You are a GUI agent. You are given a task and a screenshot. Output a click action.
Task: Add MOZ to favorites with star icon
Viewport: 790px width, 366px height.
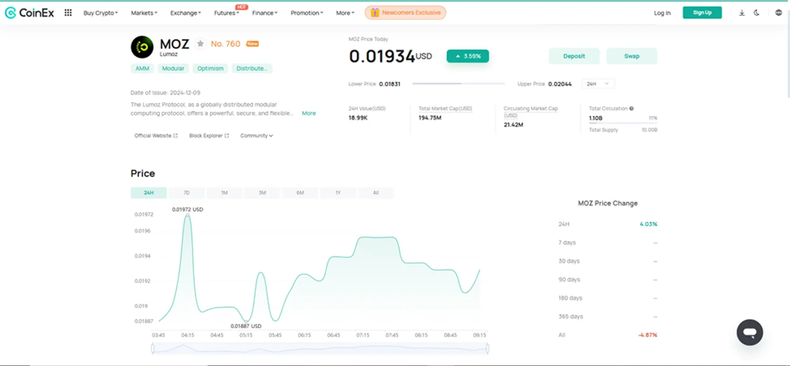[x=200, y=44]
